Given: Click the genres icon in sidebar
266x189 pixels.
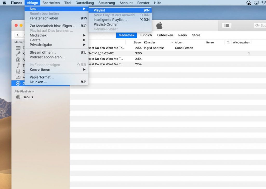Looking at the screenshot, I should [18, 71].
